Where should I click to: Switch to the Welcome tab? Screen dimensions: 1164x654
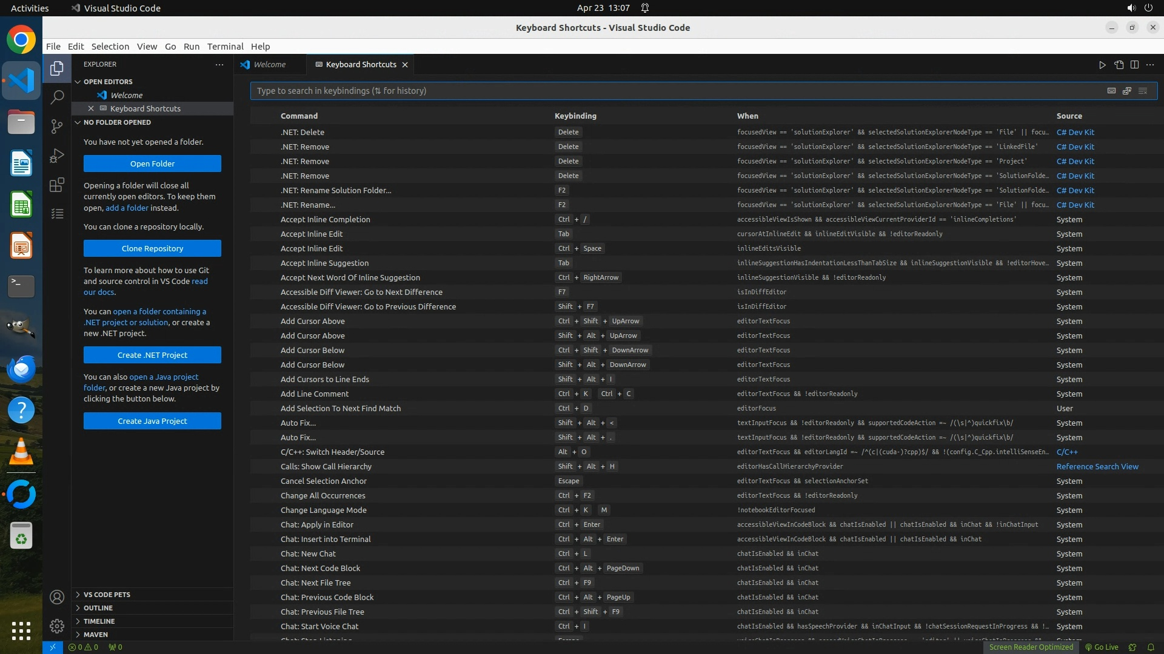(x=269, y=65)
